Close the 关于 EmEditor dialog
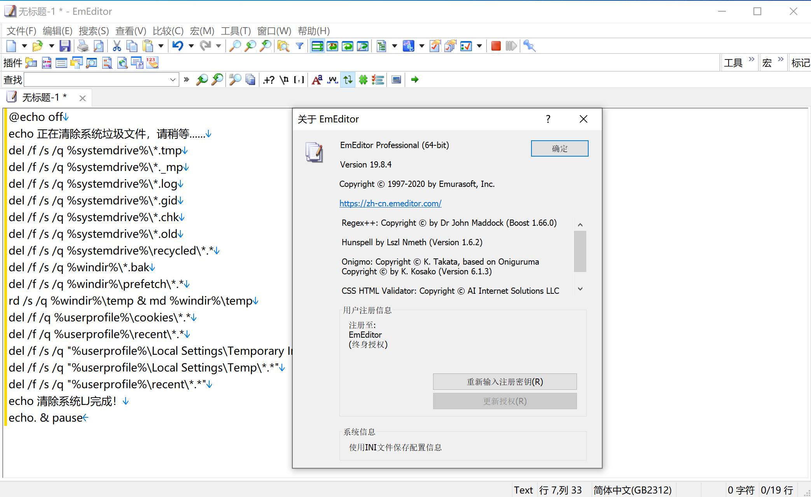This screenshot has width=811, height=497. 583,119
